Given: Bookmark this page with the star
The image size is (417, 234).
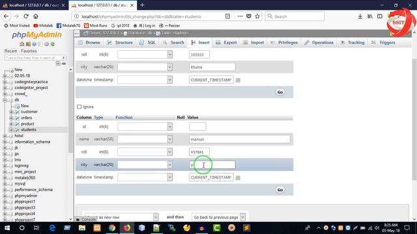Looking at the screenshot, I should point(257,16).
